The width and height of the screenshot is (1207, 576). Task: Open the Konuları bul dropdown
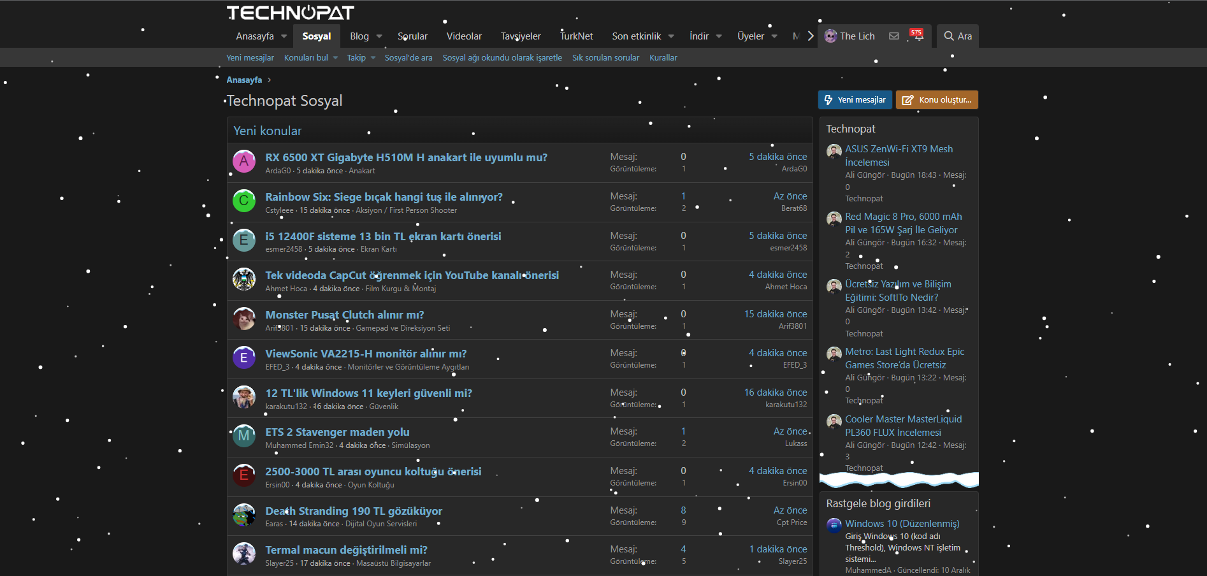pos(311,58)
